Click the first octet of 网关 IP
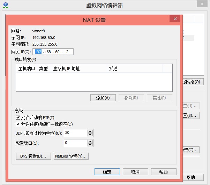Image resolution: width=210 pixels, height=185 pixels. point(38,52)
